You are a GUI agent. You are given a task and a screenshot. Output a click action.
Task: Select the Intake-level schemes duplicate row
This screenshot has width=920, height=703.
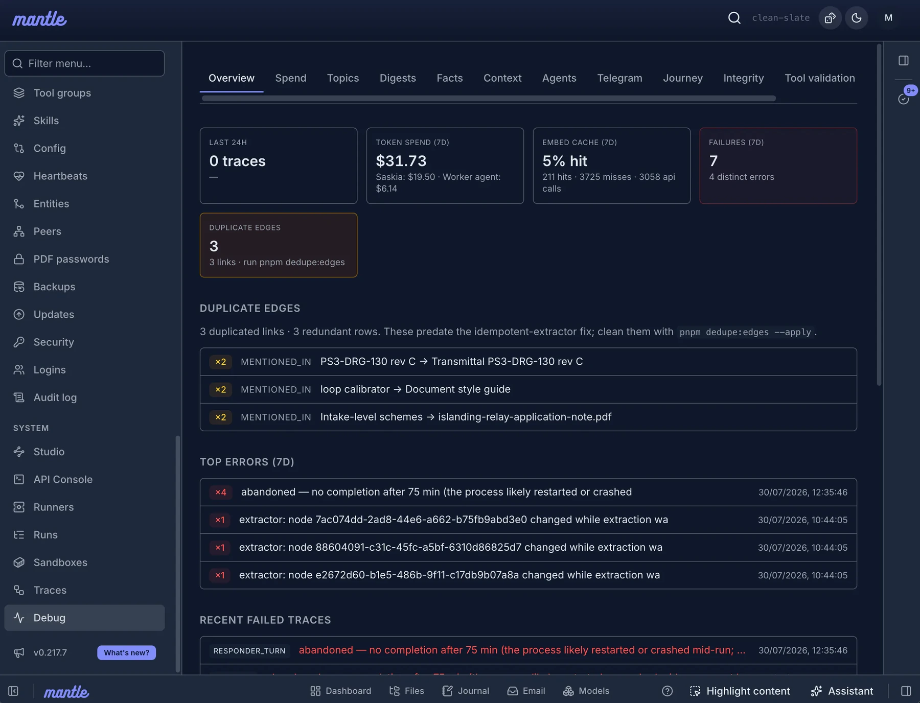(x=528, y=417)
